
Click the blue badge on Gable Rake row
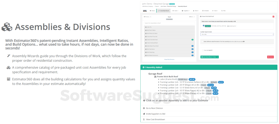192,46
